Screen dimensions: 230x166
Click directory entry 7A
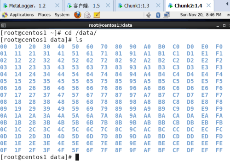click(104, 116)
